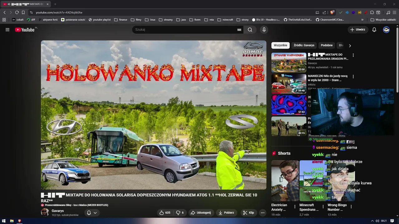Click the Udostępnij share button
Image resolution: width=399 pixels, height=224 pixels.
[x=201, y=212]
